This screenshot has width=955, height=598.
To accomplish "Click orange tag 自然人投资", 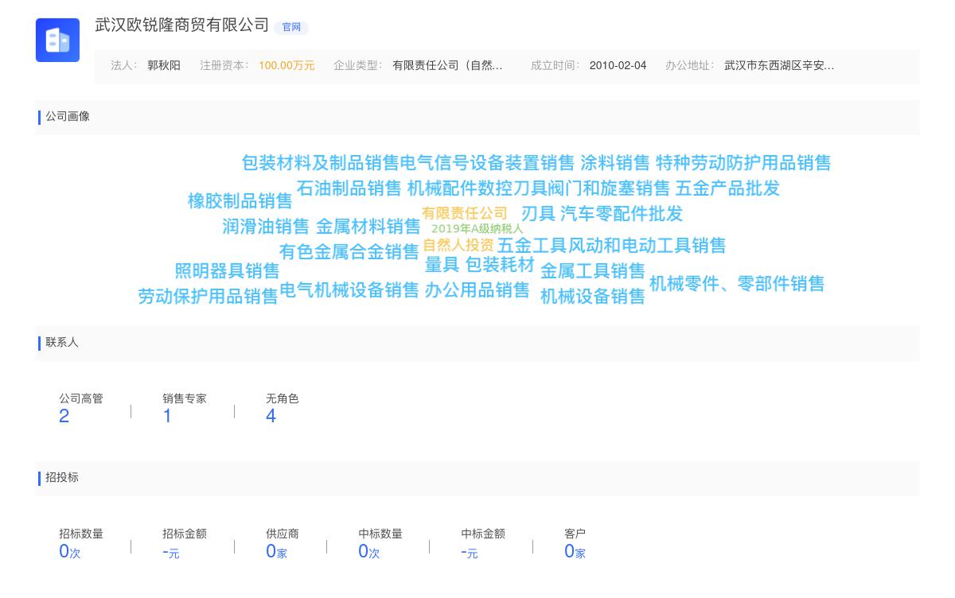I will 458,245.
